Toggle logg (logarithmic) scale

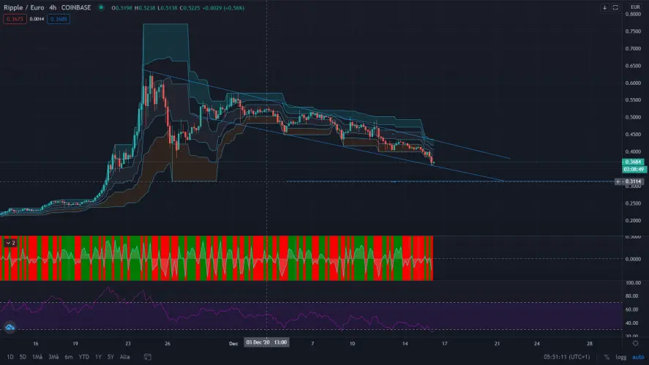(621, 357)
